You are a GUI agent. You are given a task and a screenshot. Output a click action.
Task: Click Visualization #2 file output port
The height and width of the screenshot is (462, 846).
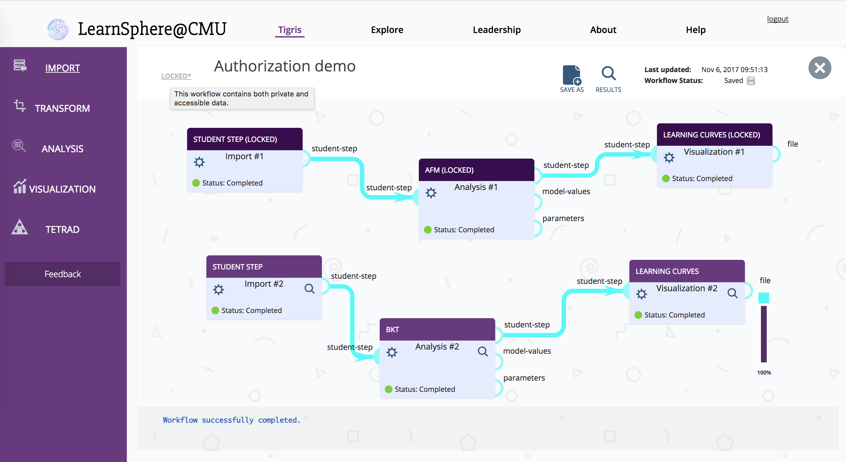click(x=748, y=291)
